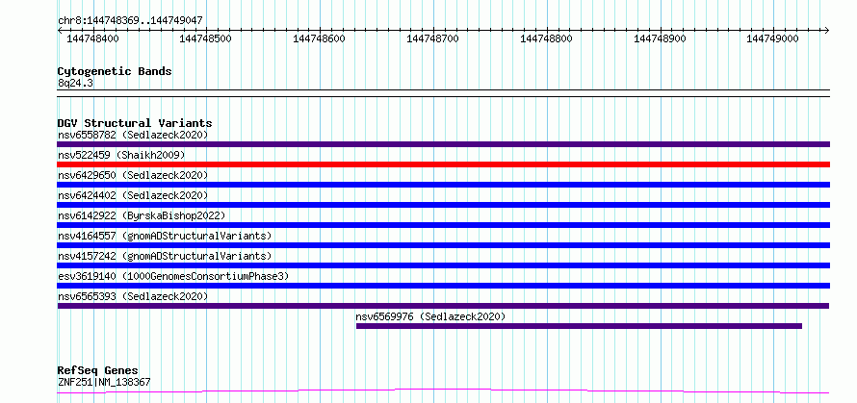Select the blue bar for nsv6424402
Viewport: 857px width, 403px height.
(443, 205)
